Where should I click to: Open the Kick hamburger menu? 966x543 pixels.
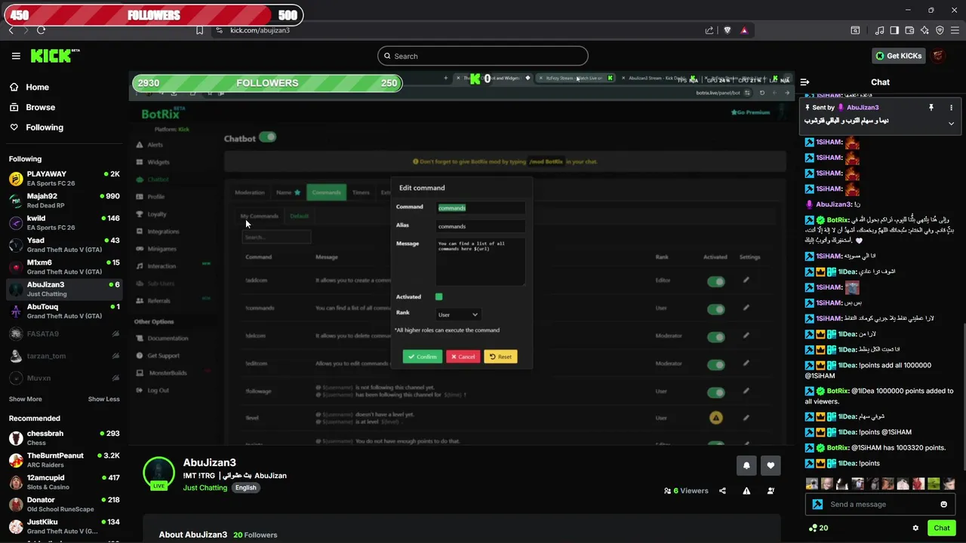(16, 56)
